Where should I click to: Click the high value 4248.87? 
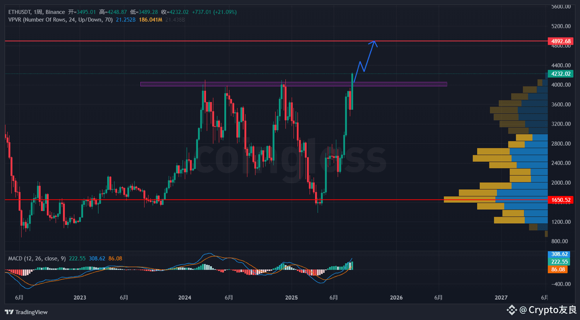click(117, 12)
